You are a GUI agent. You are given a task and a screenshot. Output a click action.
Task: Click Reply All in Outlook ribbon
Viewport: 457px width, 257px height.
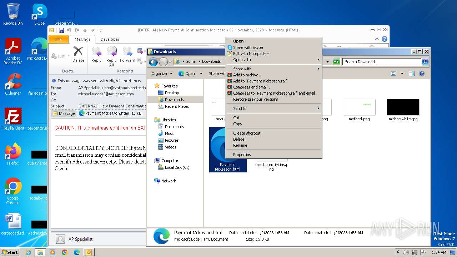(x=111, y=56)
